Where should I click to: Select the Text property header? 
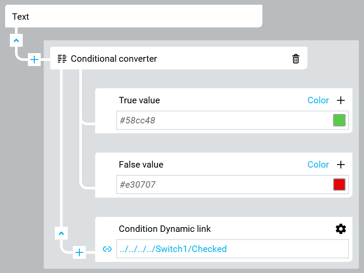pyautogui.click(x=133, y=17)
